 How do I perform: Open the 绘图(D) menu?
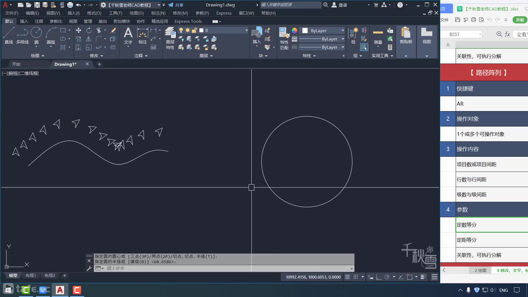pos(137,13)
